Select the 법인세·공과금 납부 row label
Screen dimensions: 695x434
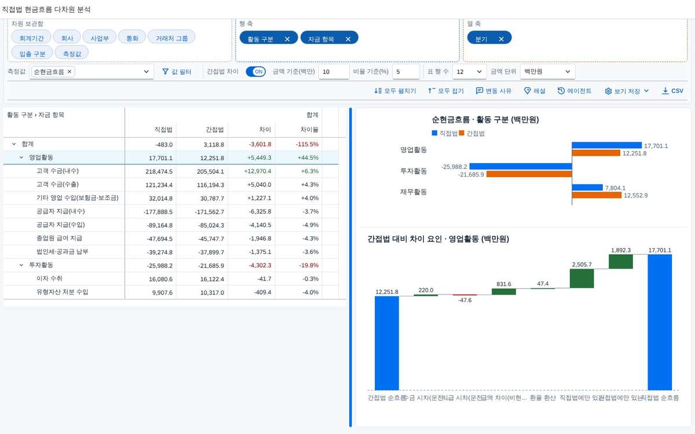click(x=62, y=252)
